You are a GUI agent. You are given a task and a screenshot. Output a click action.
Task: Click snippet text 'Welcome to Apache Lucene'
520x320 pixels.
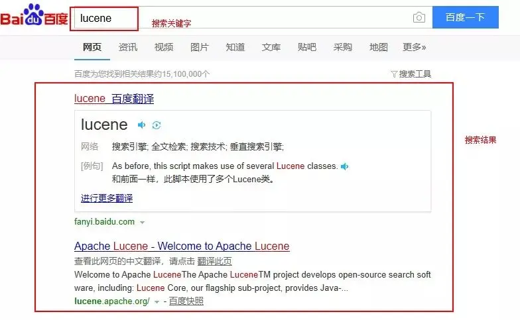coord(127,274)
